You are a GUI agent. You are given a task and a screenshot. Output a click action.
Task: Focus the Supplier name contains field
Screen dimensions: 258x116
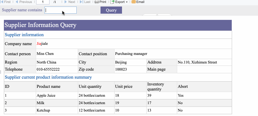coord(61,10)
